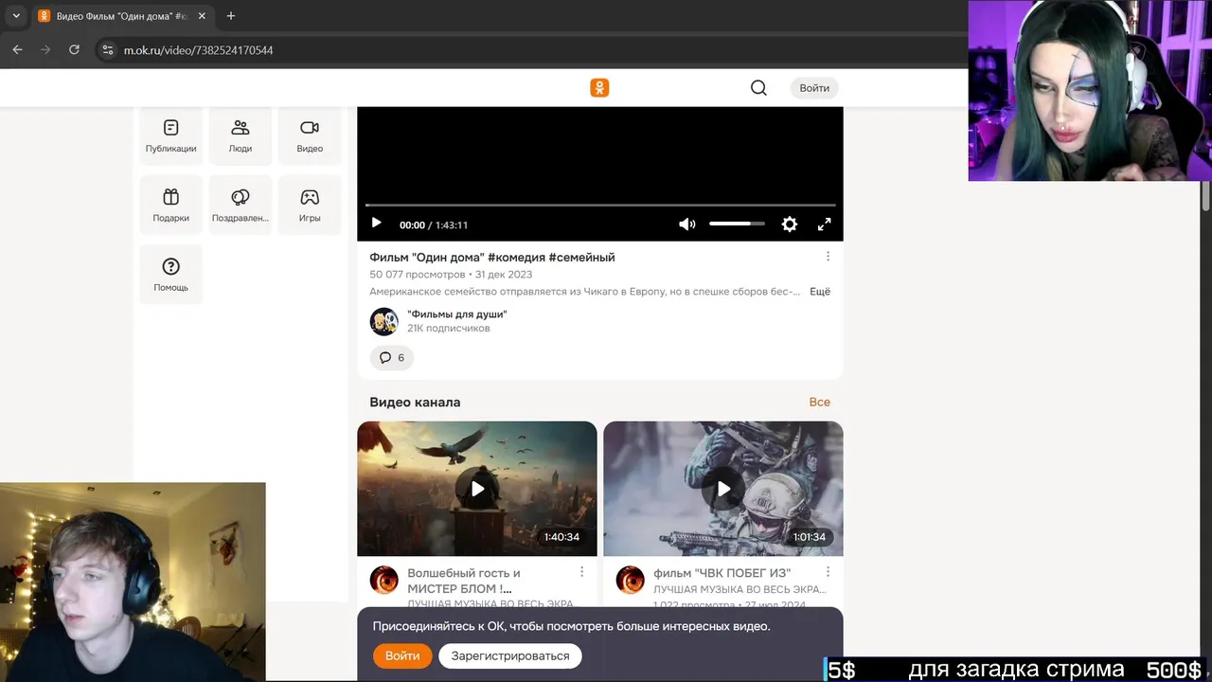Open "Фильмы для души" channel avatar

click(383, 321)
